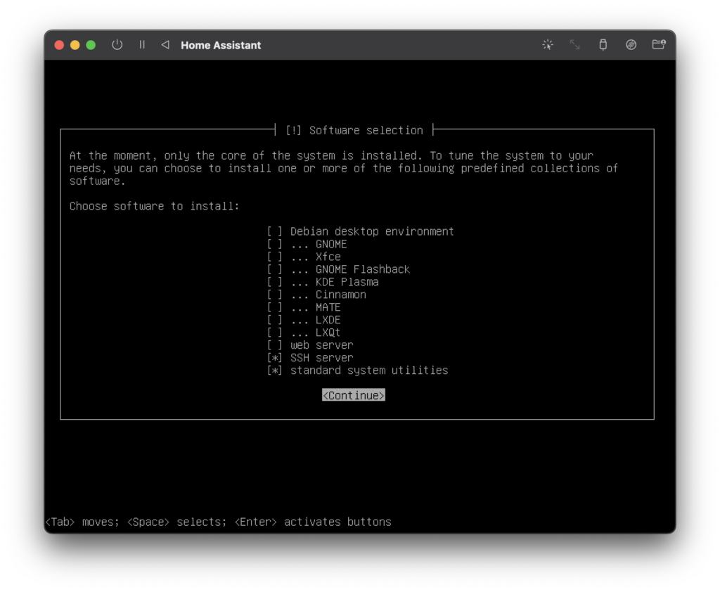This screenshot has height=592, width=720.
Task: Click the keyboard hints status line
Action: pos(218,522)
